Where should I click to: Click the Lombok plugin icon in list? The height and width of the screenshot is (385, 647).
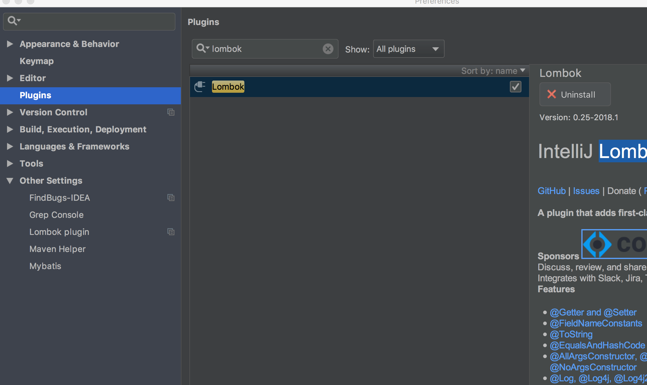tap(200, 86)
